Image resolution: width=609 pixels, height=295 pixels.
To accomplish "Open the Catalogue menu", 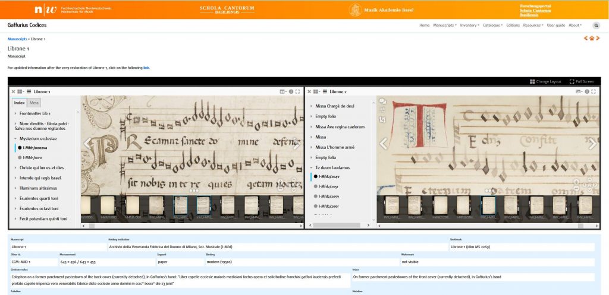I will click(492, 26).
